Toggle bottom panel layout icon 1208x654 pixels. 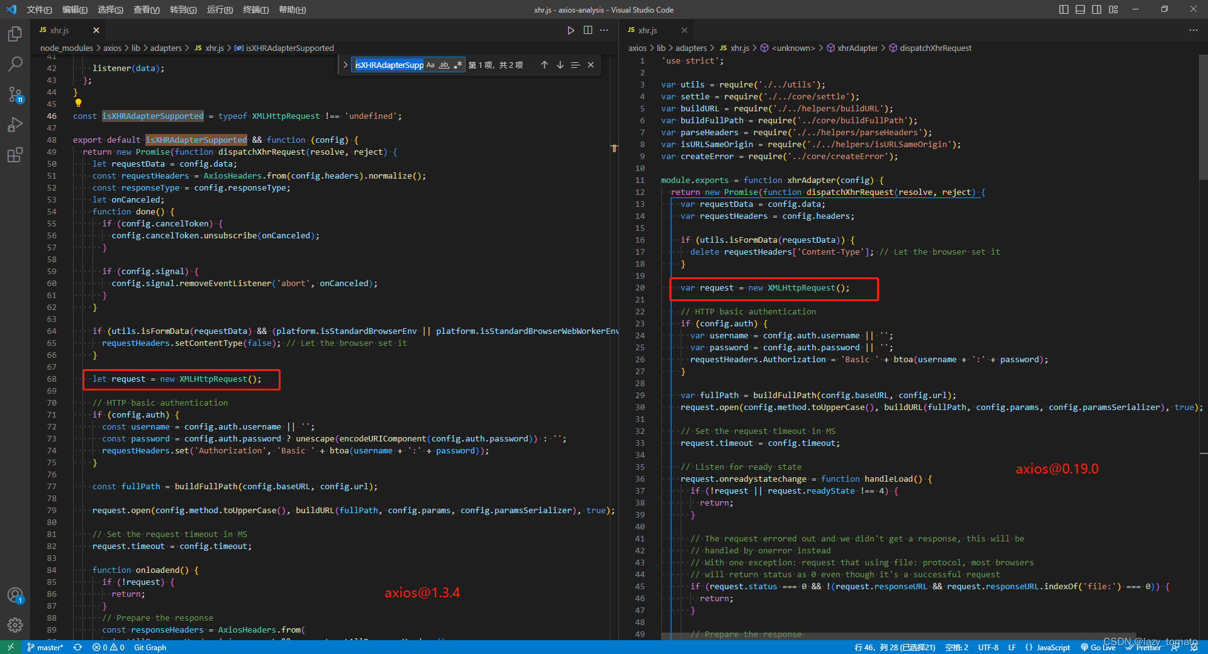[x=1080, y=9]
